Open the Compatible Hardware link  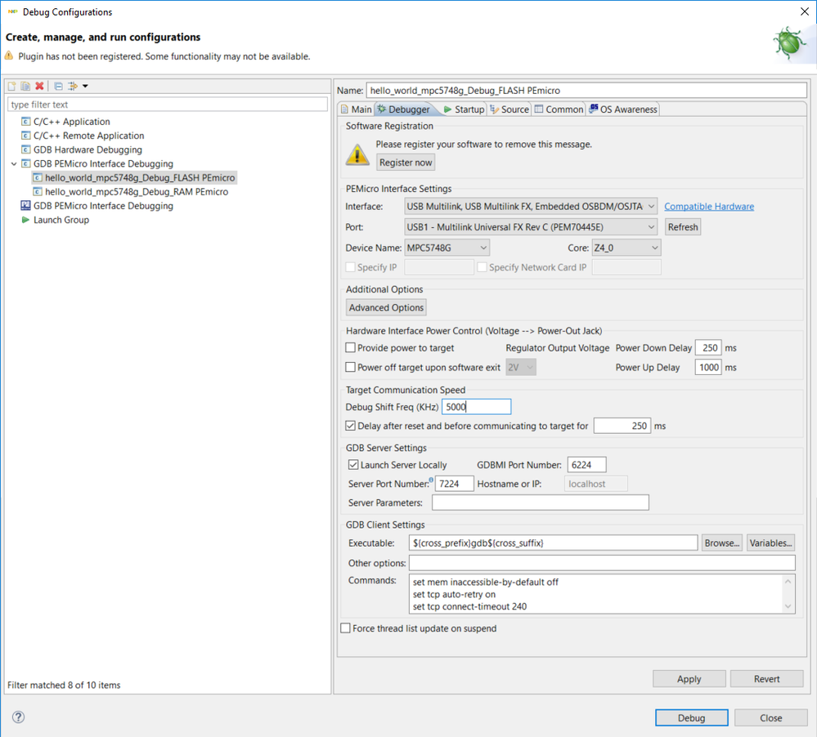[708, 206]
